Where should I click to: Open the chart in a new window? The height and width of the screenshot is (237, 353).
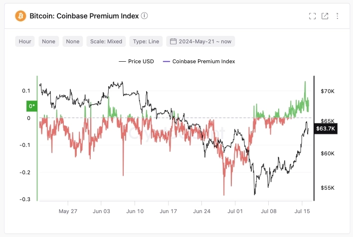(325, 16)
